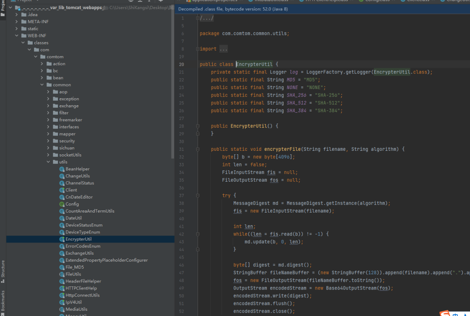Select the interfaces package in tree

[x=69, y=127]
